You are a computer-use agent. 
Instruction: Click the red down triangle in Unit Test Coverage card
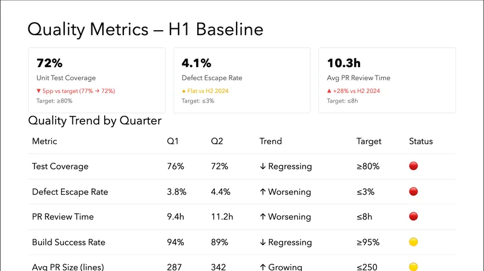tap(39, 91)
